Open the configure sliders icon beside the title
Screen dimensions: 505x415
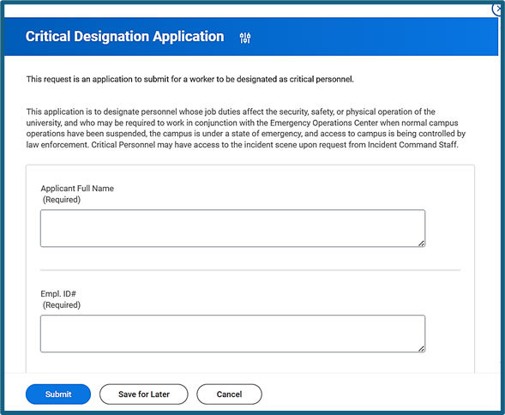coord(245,38)
